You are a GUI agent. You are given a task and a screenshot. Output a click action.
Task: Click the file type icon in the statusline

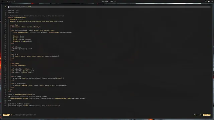(11, 115)
